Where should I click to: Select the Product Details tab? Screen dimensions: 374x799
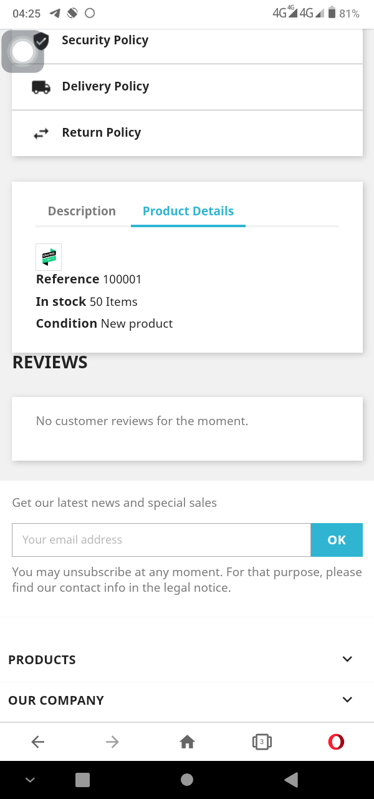coord(188,211)
